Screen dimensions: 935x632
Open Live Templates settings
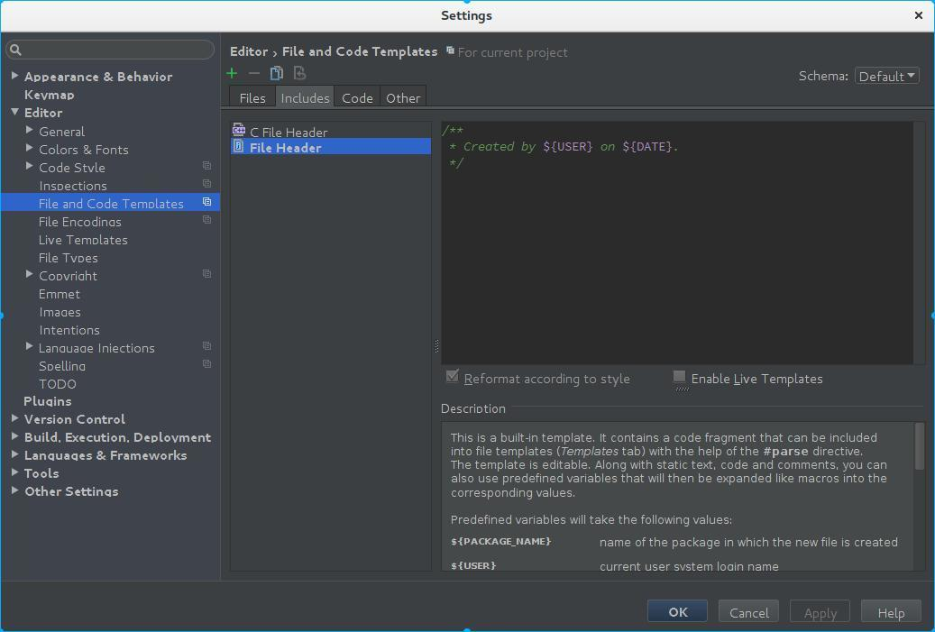(83, 240)
